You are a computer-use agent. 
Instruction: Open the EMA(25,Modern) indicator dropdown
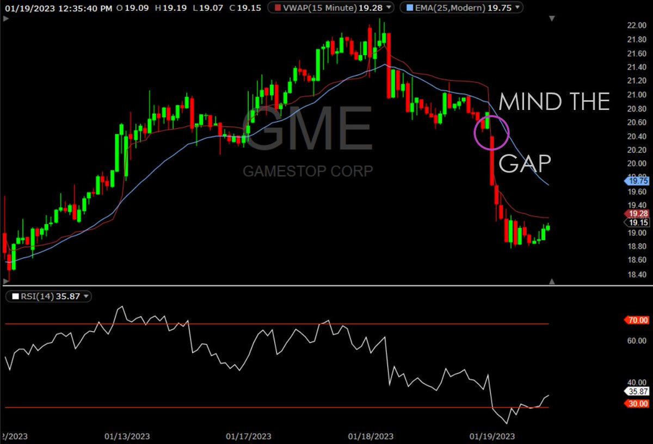click(x=516, y=8)
